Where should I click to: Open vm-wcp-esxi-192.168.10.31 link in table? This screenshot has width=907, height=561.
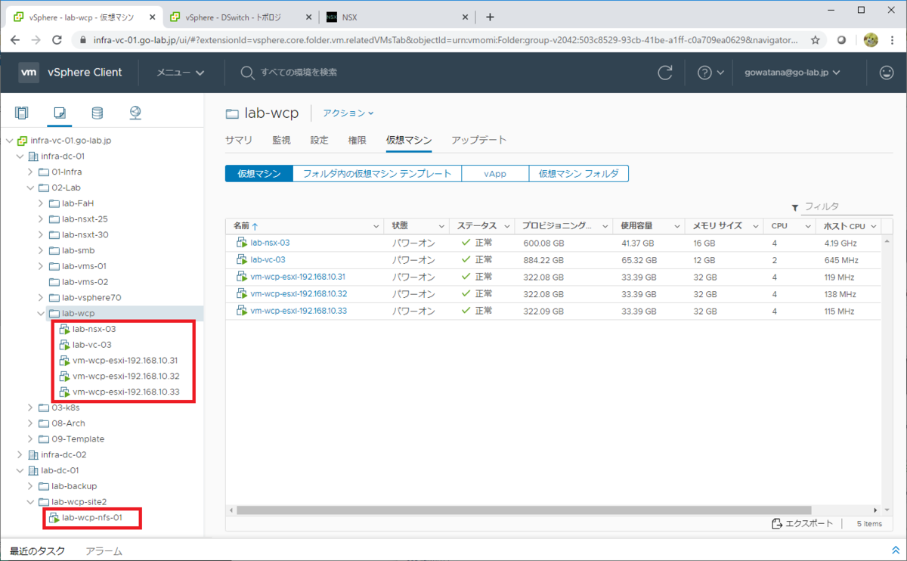point(298,277)
